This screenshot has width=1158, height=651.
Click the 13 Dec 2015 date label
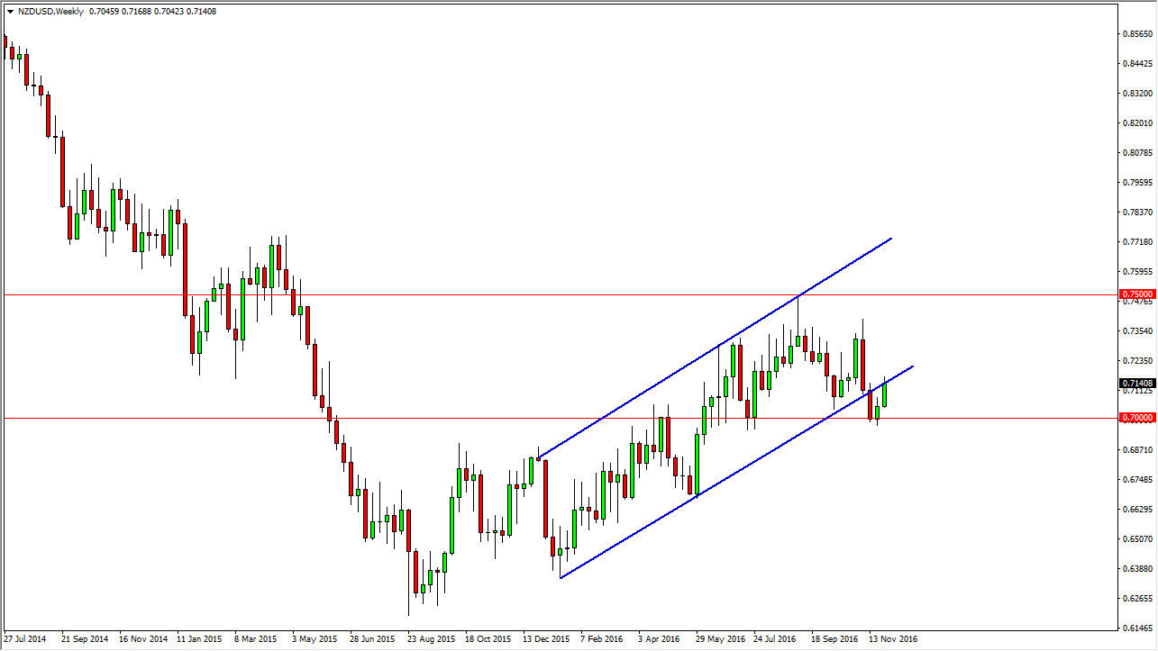(x=546, y=639)
